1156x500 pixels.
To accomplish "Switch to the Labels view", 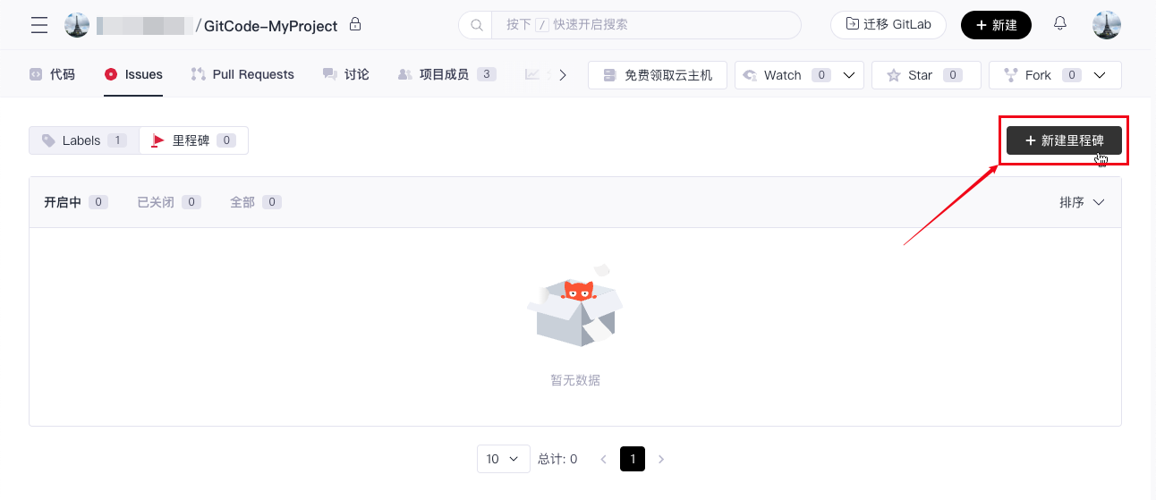I will click(84, 140).
